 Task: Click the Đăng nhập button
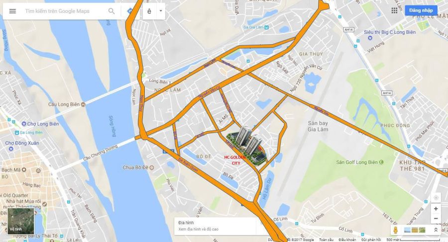[x=421, y=10]
